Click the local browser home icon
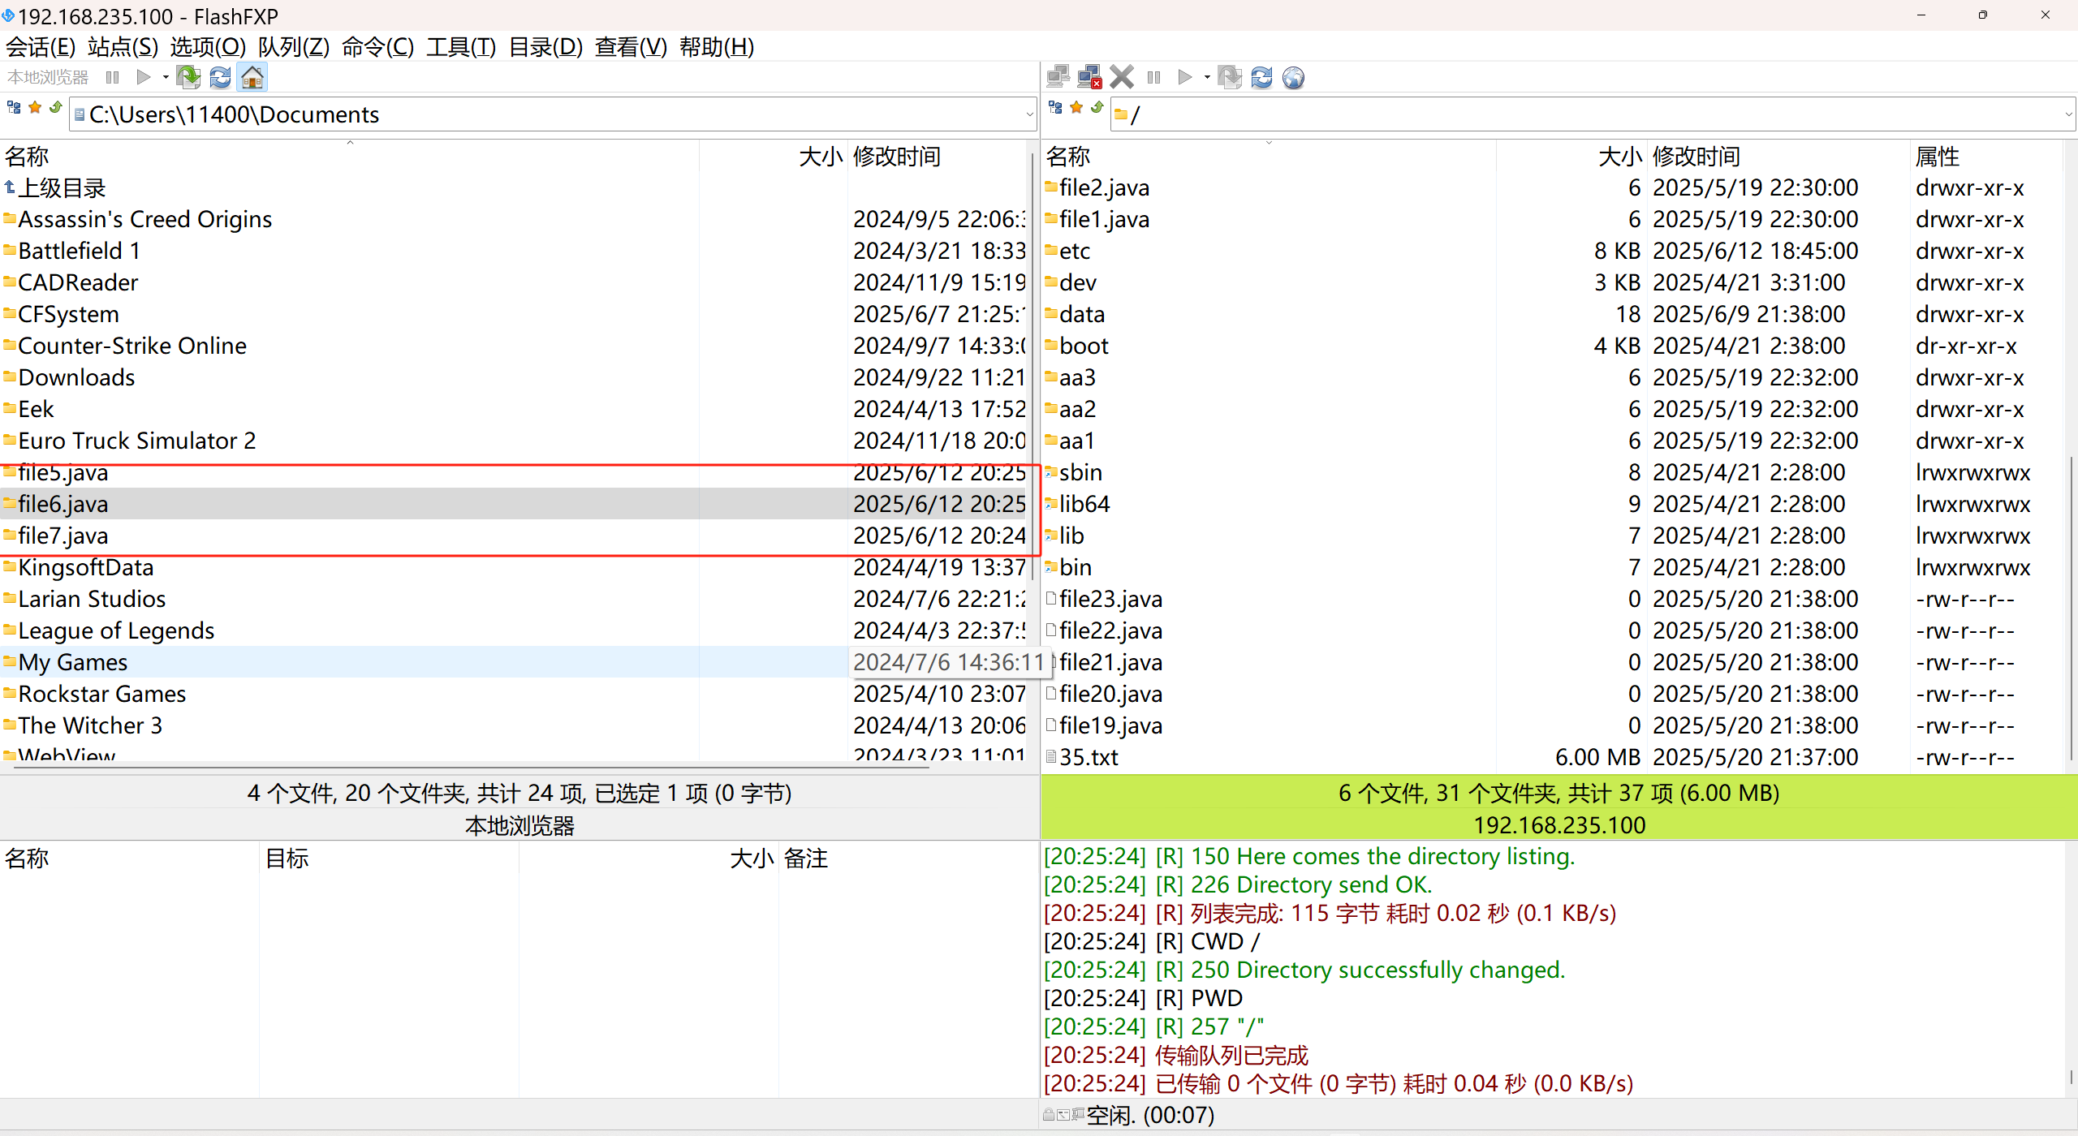The image size is (2078, 1136). [x=252, y=77]
